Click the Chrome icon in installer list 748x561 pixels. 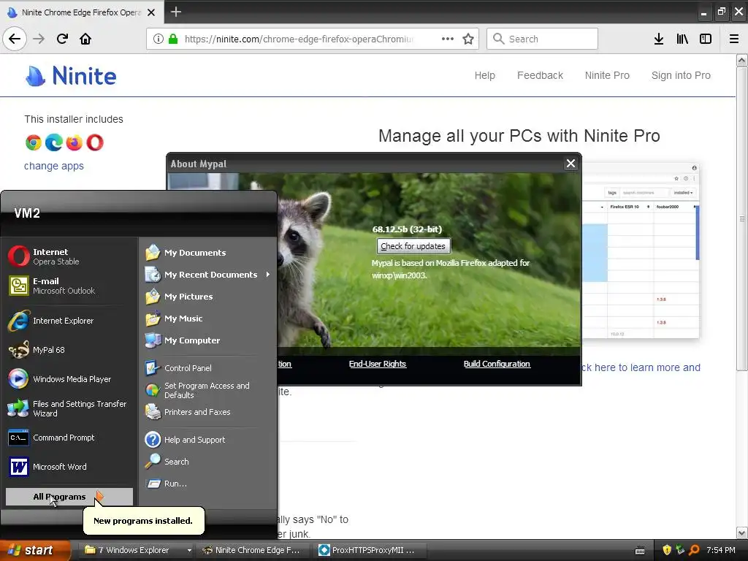[34, 142]
